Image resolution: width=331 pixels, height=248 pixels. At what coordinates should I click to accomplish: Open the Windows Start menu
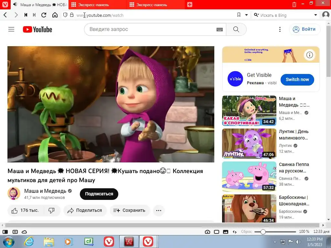[x=8, y=242]
